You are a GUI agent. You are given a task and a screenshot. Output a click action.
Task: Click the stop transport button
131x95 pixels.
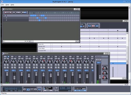coord(32,89)
